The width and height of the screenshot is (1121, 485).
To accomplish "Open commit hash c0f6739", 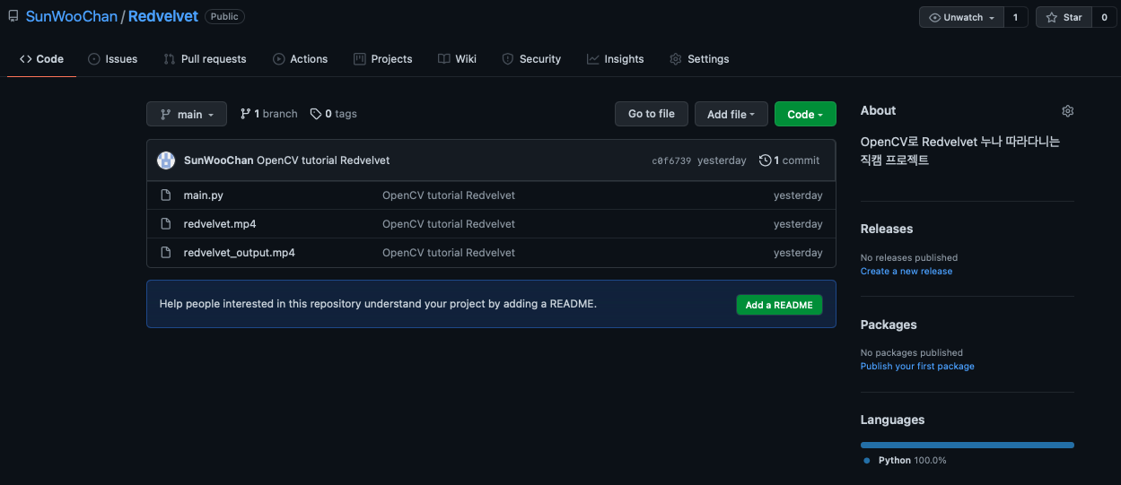I will pyautogui.click(x=671, y=160).
